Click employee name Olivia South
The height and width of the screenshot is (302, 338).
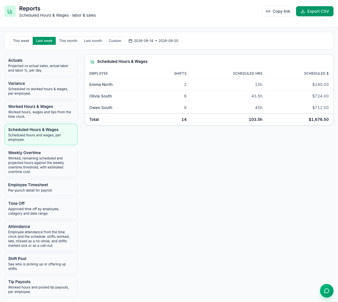pos(101,96)
